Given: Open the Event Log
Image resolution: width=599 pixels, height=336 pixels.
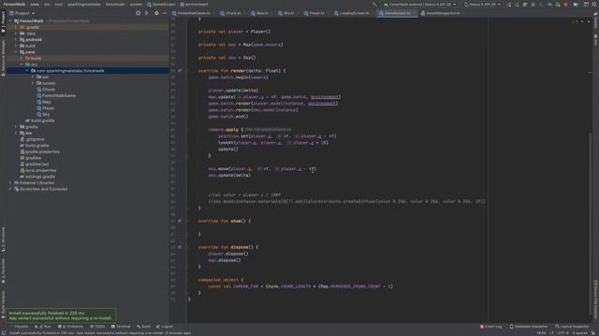Looking at the screenshot, I should (x=490, y=327).
